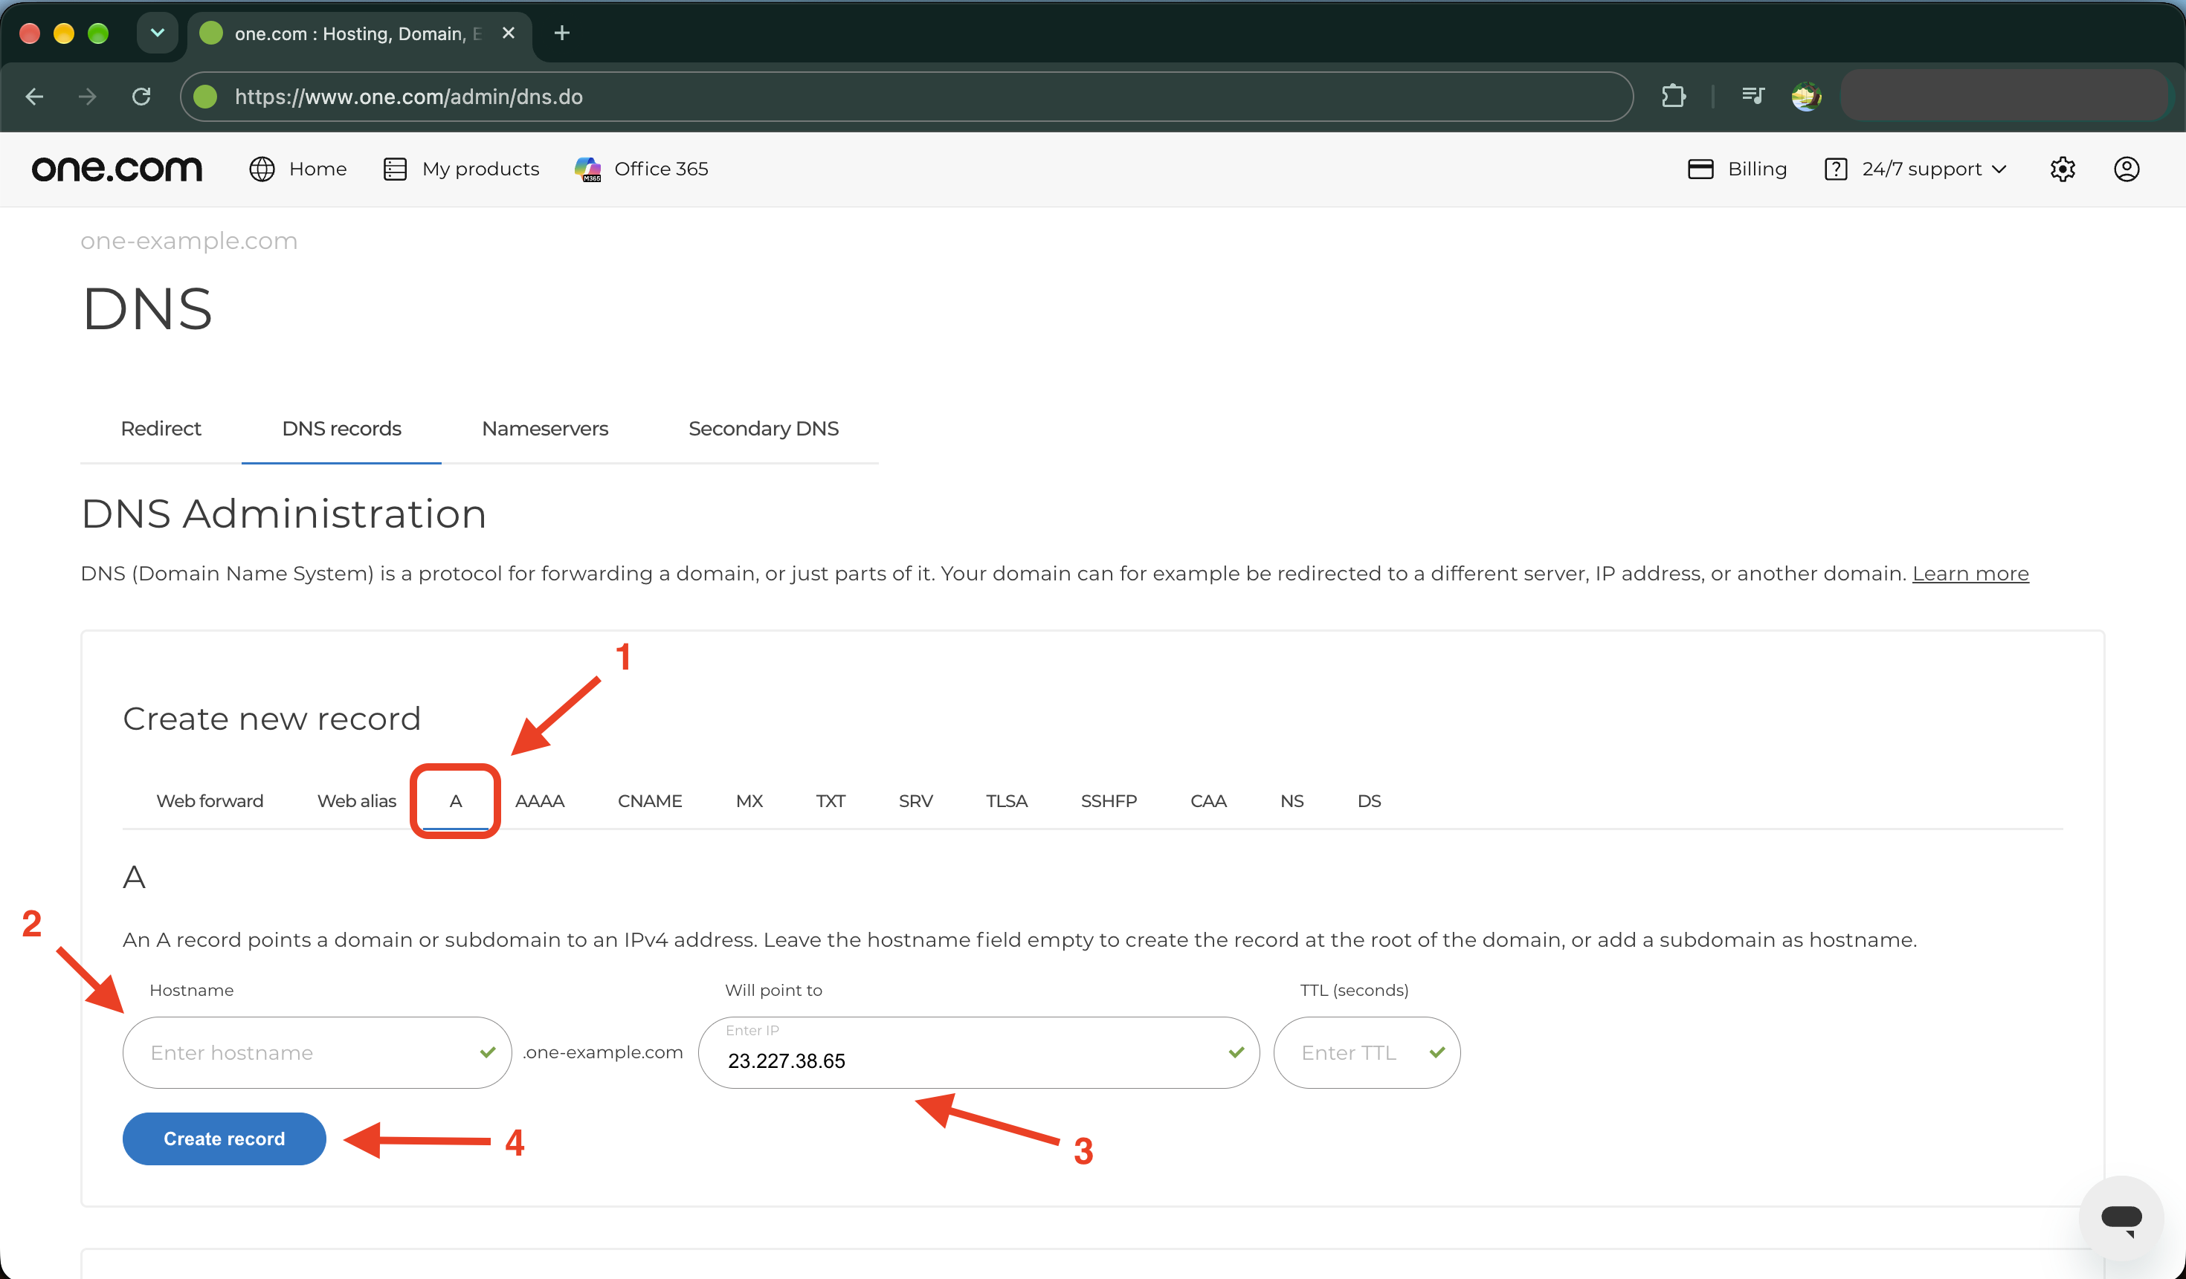Viewport: 2186px width, 1279px height.
Task: Focus the Enter TTL field
Action: click(1367, 1052)
